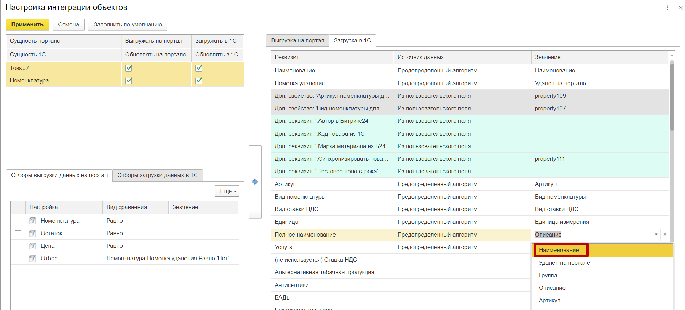The width and height of the screenshot is (685, 310).
Task: Click the blue arrow icon between panels
Action: 255,182
